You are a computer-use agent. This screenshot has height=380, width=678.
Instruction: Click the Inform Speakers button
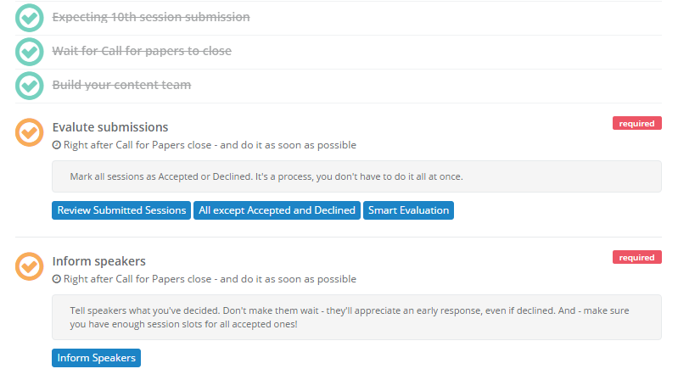(x=96, y=358)
